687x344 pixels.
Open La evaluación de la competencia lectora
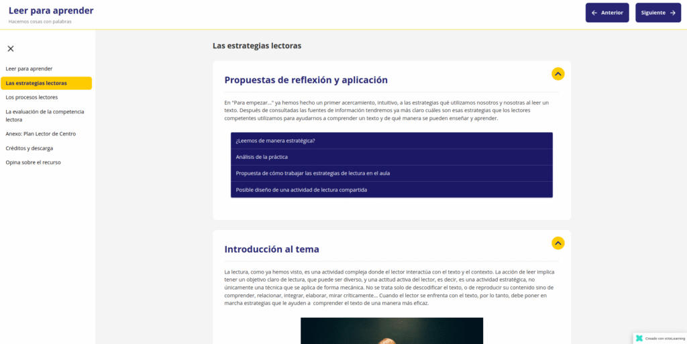point(44,115)
